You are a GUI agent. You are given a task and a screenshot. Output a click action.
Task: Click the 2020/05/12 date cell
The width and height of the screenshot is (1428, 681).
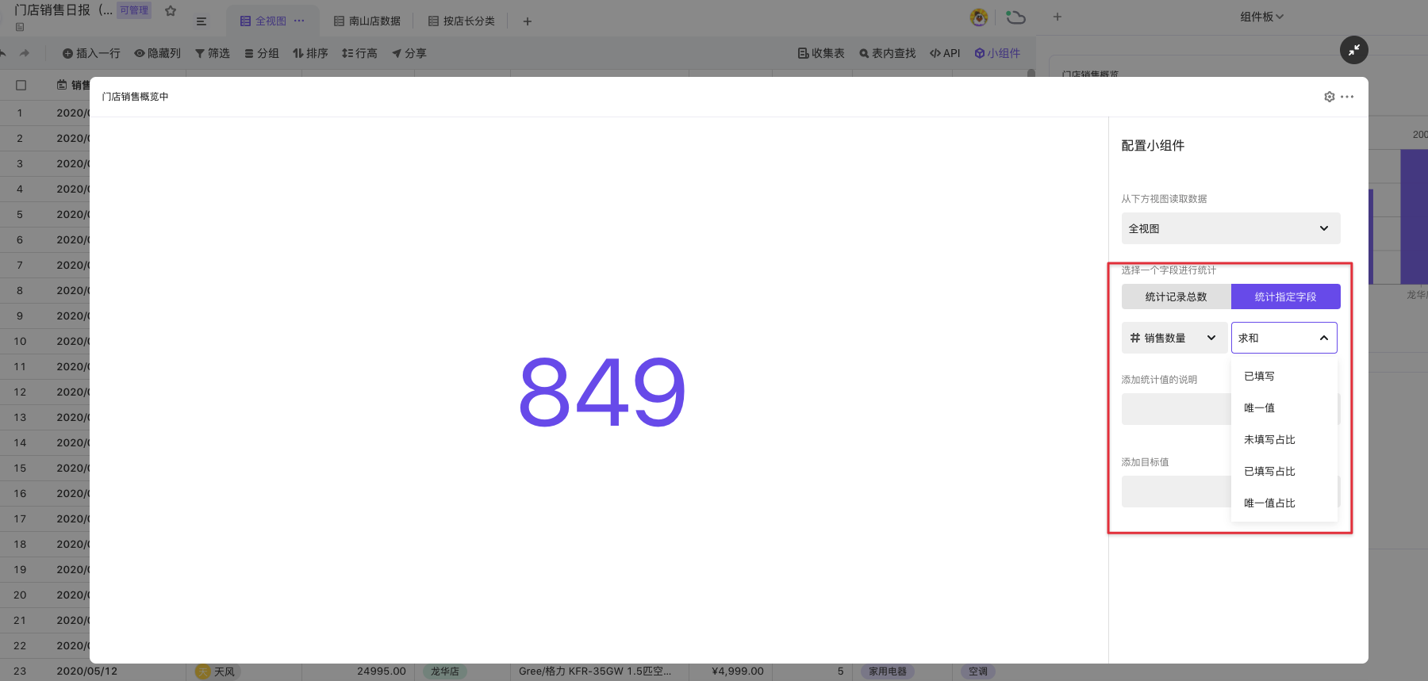87,671
